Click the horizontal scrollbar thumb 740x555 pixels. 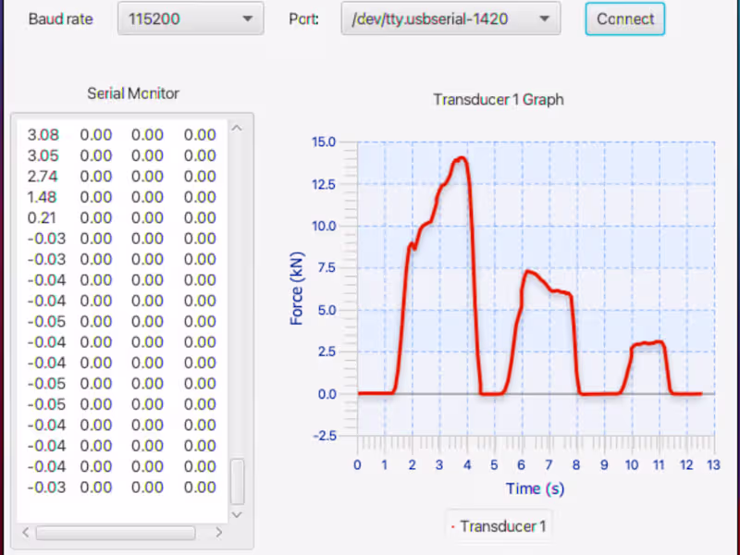pyautogui.click(x=115, y=533)
